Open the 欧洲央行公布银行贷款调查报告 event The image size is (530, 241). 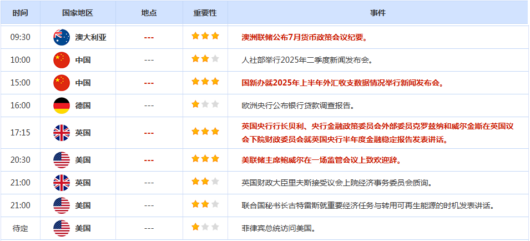pos(298,106)
